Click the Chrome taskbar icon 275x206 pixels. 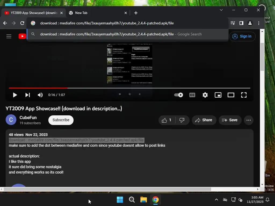(155, 200)
